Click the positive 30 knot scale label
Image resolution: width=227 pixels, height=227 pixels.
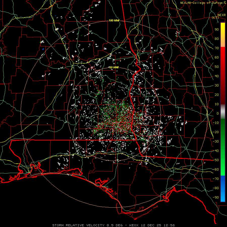click(x=217, y=86)
